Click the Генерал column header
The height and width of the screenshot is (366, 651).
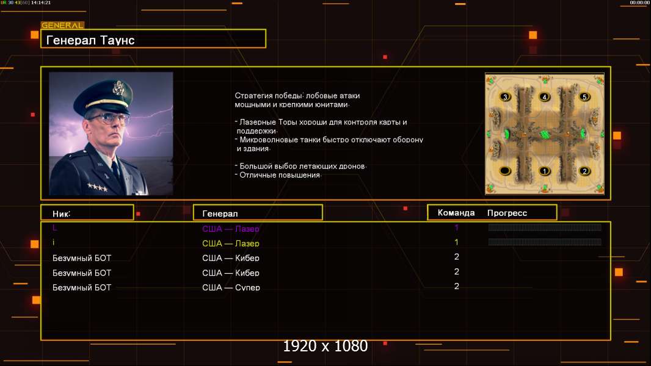click(258, 213)
